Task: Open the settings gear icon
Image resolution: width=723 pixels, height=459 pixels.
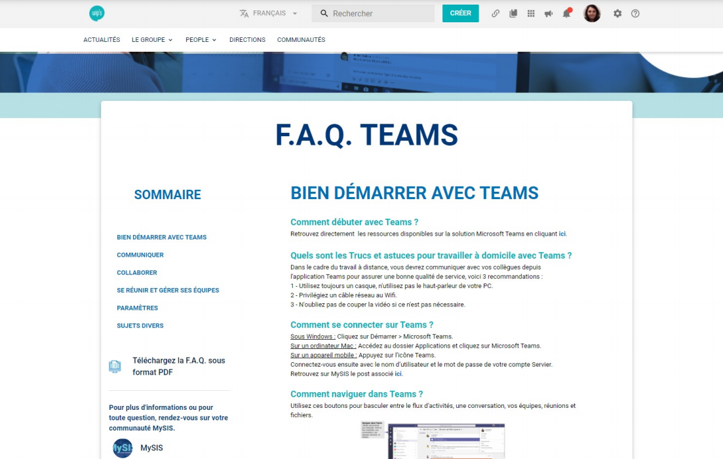Action: click(617, 13)
